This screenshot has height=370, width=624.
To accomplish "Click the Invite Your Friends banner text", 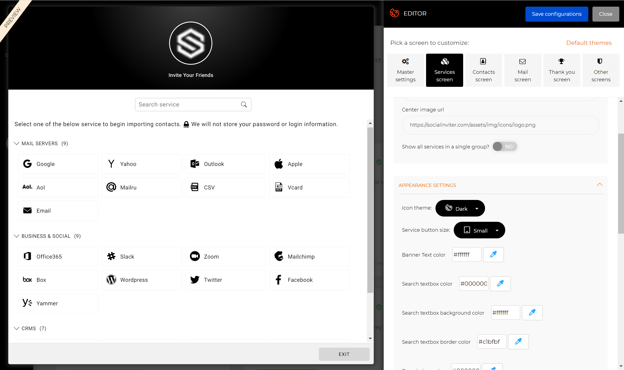I will [x=191, y=75].
